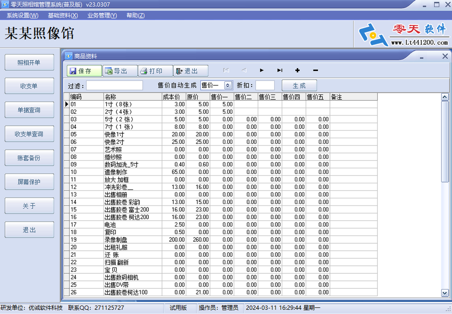Click original price 260.00 cell
The height and width of the screenshot is (314, 452).
click(x=198, y=240)
